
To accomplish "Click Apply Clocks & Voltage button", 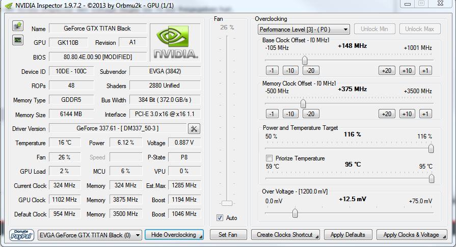I will tap(412, 235).
